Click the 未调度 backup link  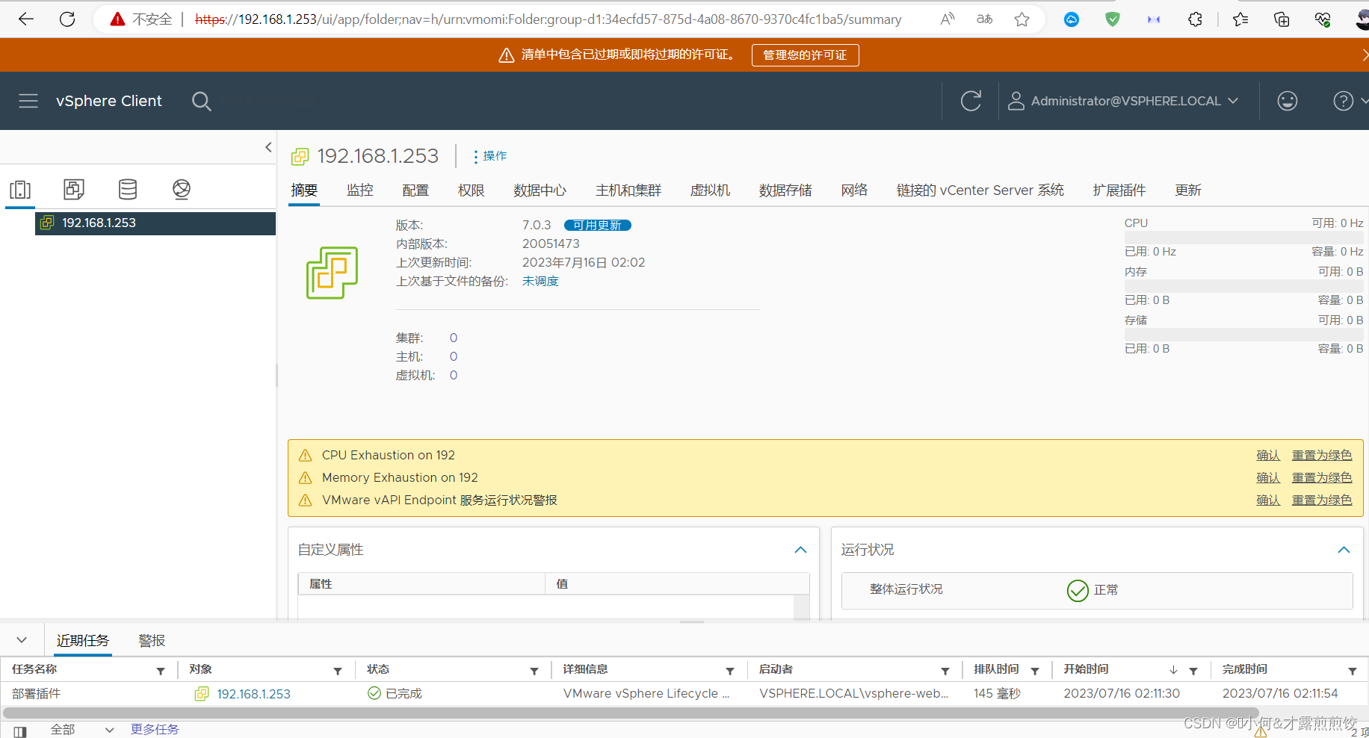click(540, 282)
